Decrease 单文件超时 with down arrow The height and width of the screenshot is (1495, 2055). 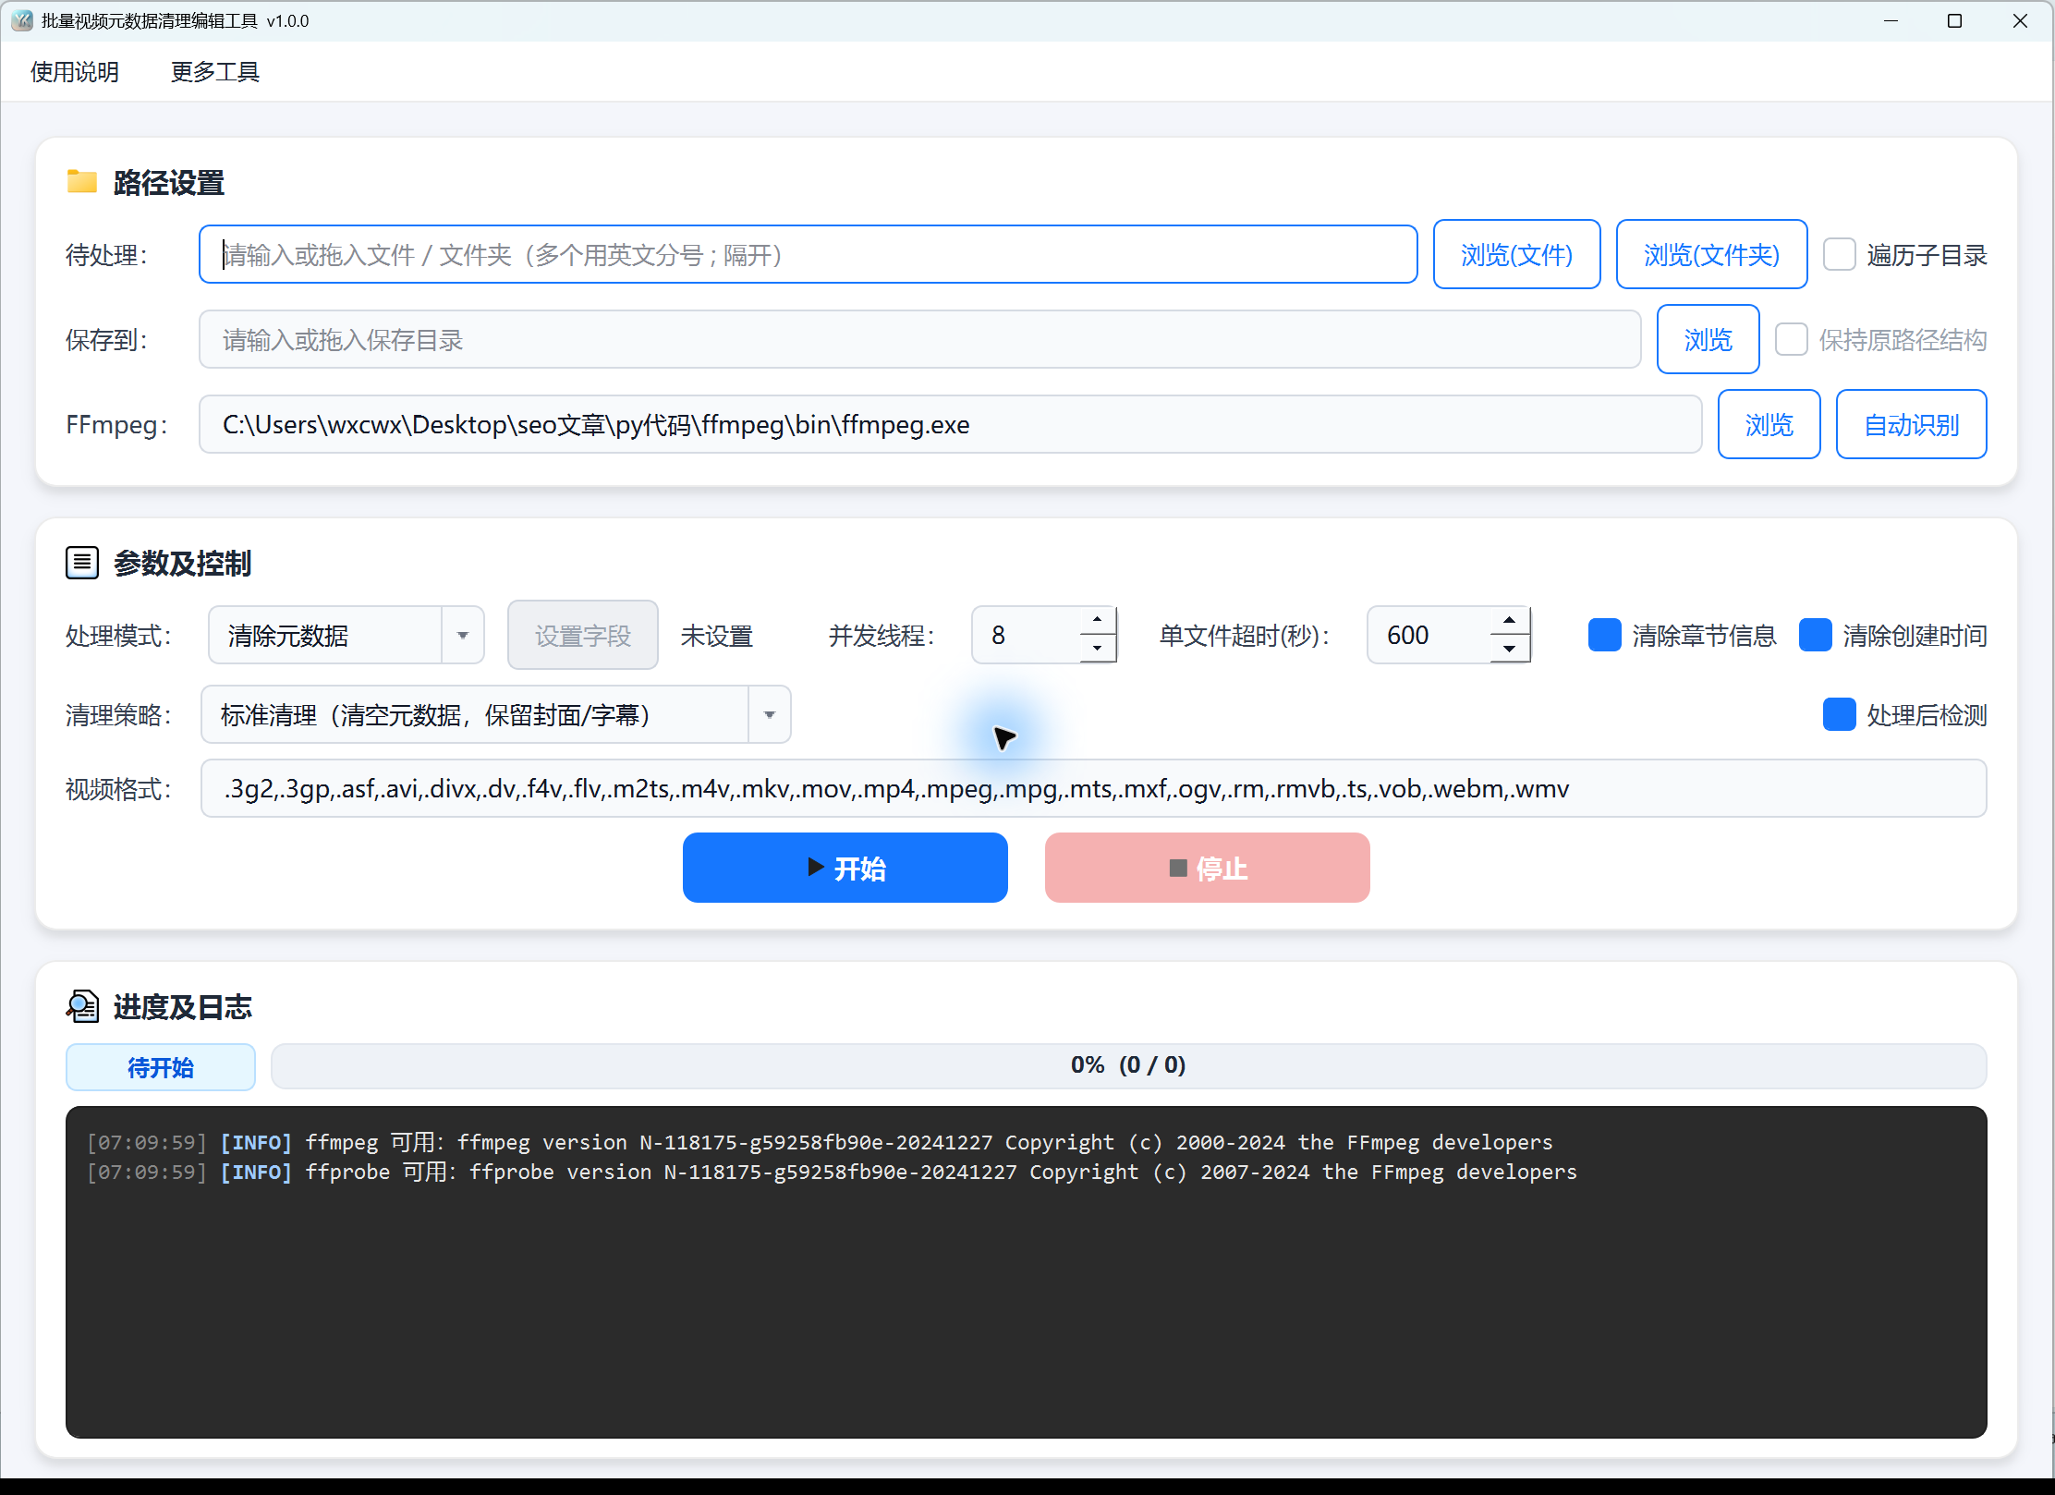click(x=1509, y=649)
